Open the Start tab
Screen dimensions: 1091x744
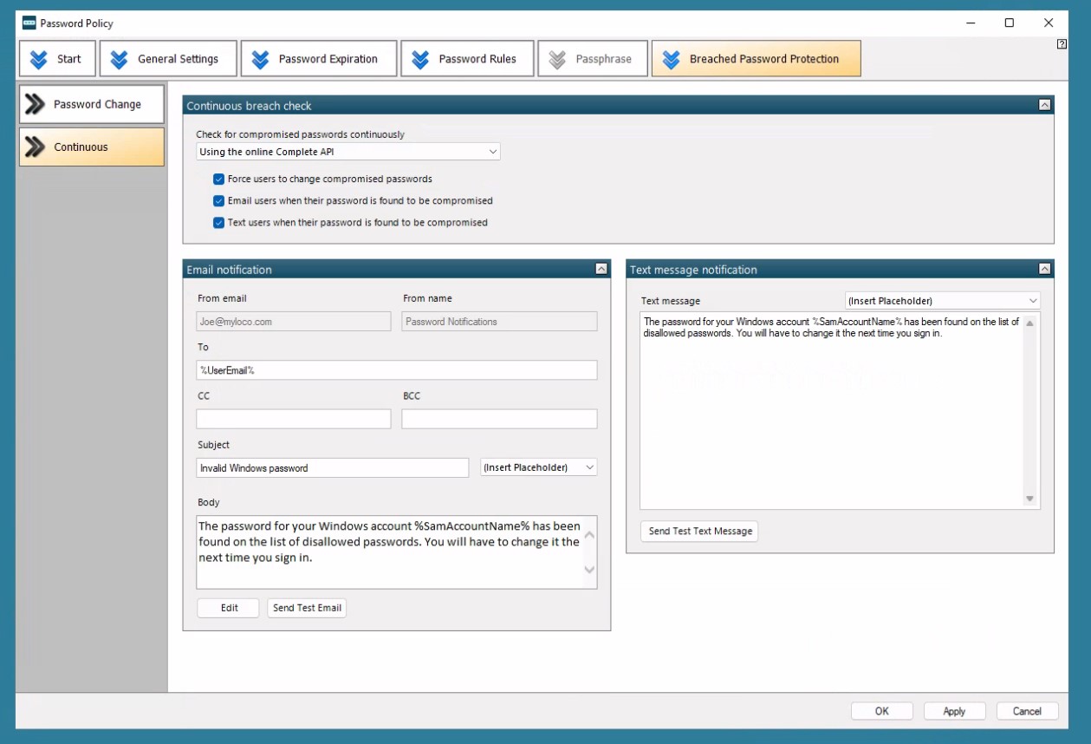pos(58,59)
